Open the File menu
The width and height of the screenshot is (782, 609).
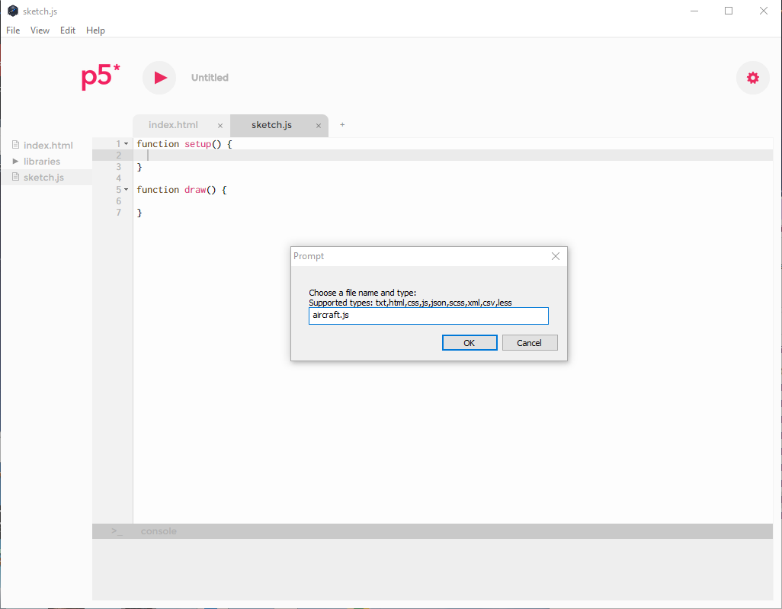(13, 30)
